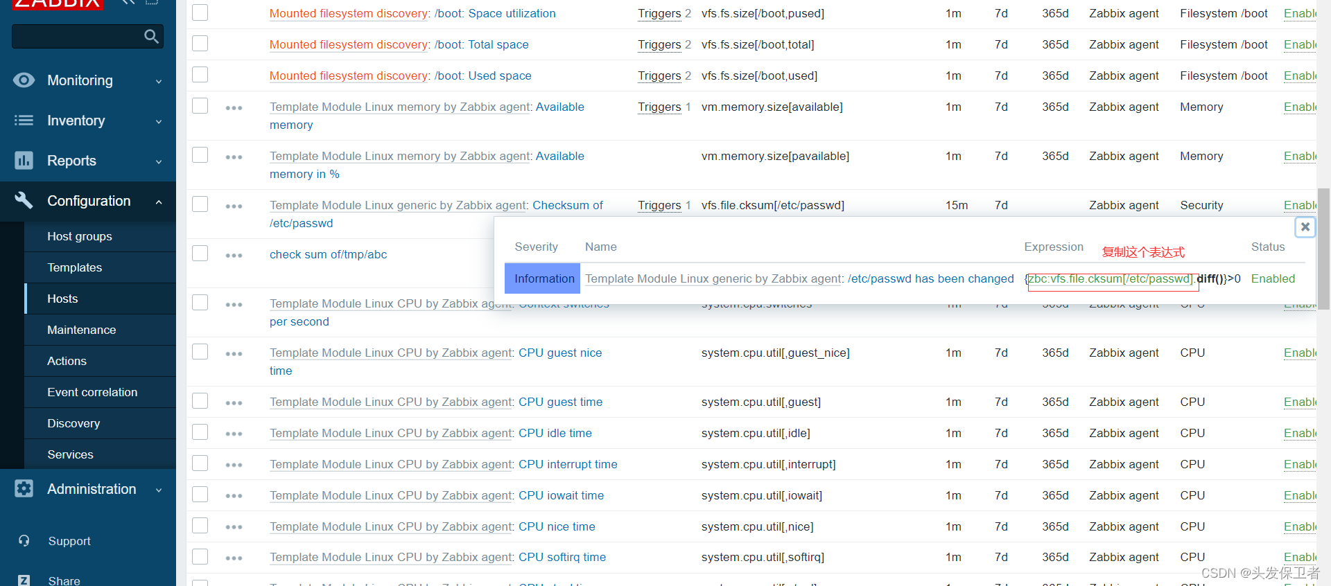1331x586 pixels.
Task: Expand the Inventory menu chevron
Action: [x=159, y=121]
